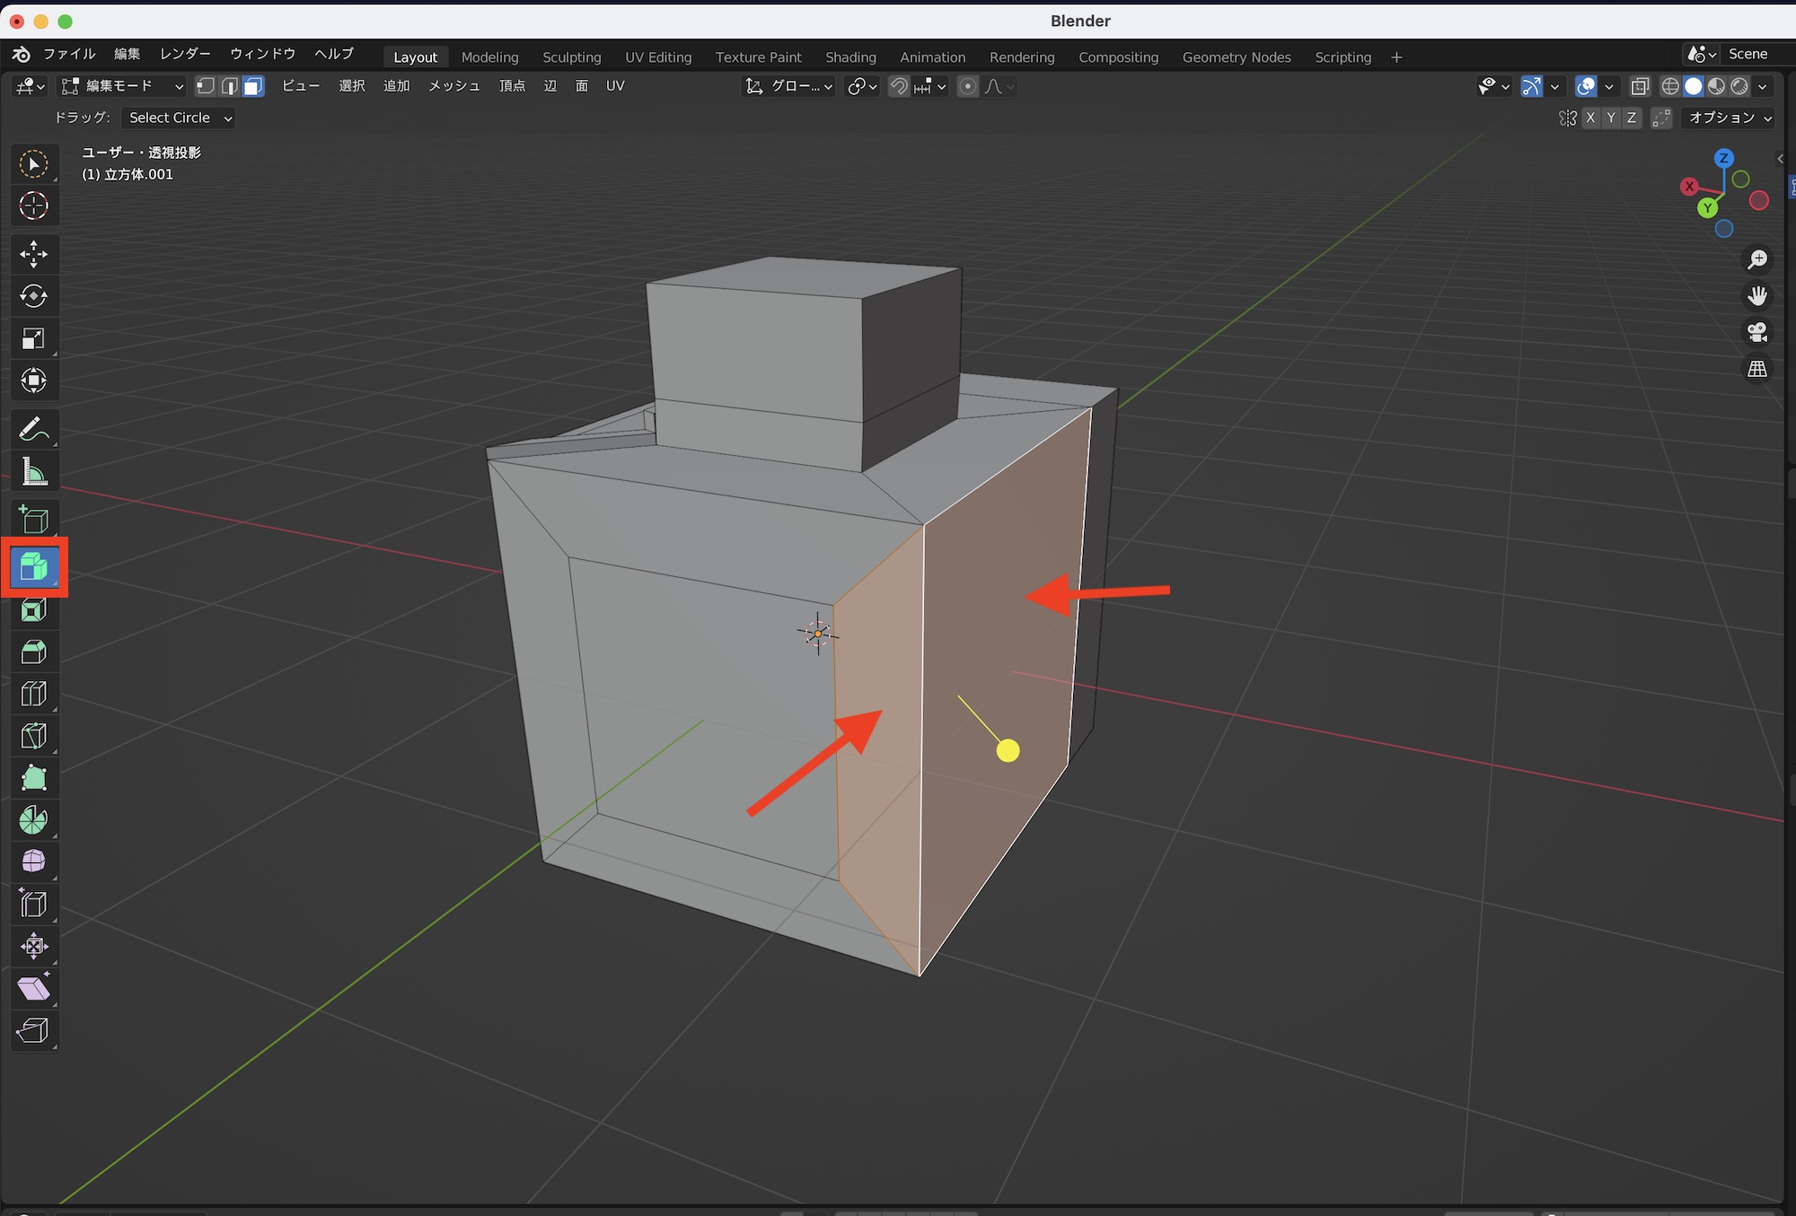Viewport: 1796px width, 1216px height.
Task: Open the Select Circle drag dropdown
Action: tap(179, 118)
